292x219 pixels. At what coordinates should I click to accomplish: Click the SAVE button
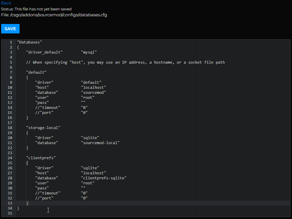tap(10, 29)
